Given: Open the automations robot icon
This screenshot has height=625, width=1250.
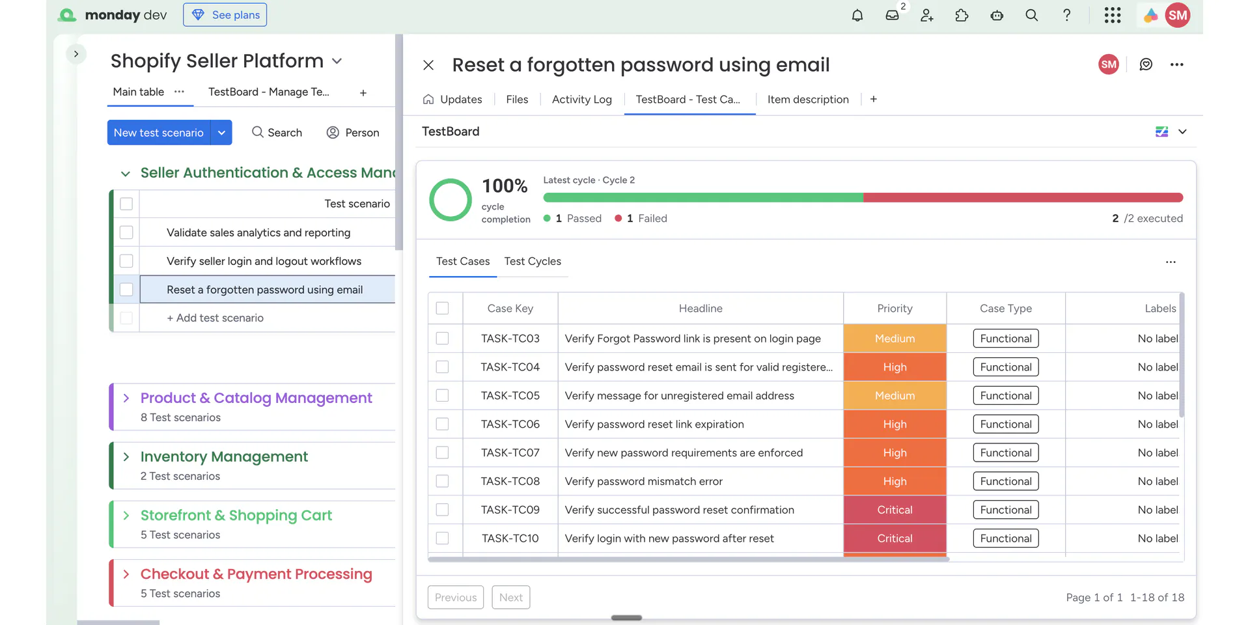Looking at the screenshot, I should coord(997,15).
